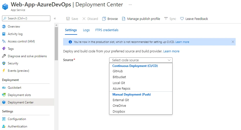The width and height of the screenshot is (241, 130).
Task: Open the Select code source dropdown
Action: pos(141,60)
